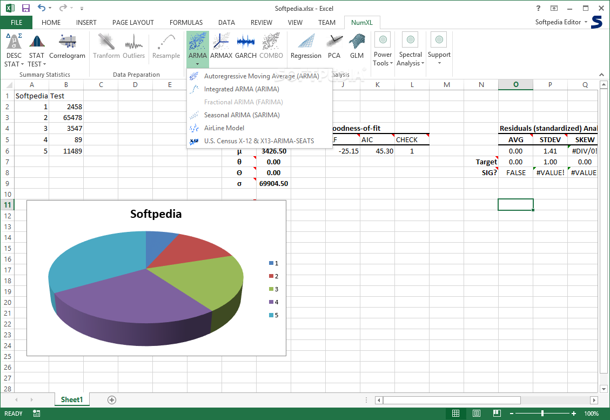This screenshot has height=420, width=610.
Task: Select column O header
Action: pyautogui.click(x=516, y=85)
